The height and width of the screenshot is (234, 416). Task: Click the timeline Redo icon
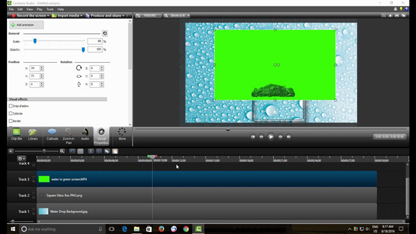[x=81, y=151]
